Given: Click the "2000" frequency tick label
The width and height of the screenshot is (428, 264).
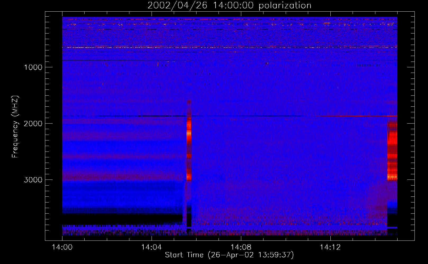Looking at the screenshot, I should (x=33, y=124).
